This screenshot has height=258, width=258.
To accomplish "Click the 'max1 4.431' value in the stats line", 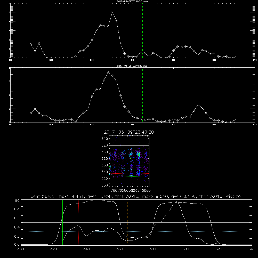I will pos(71,196).
